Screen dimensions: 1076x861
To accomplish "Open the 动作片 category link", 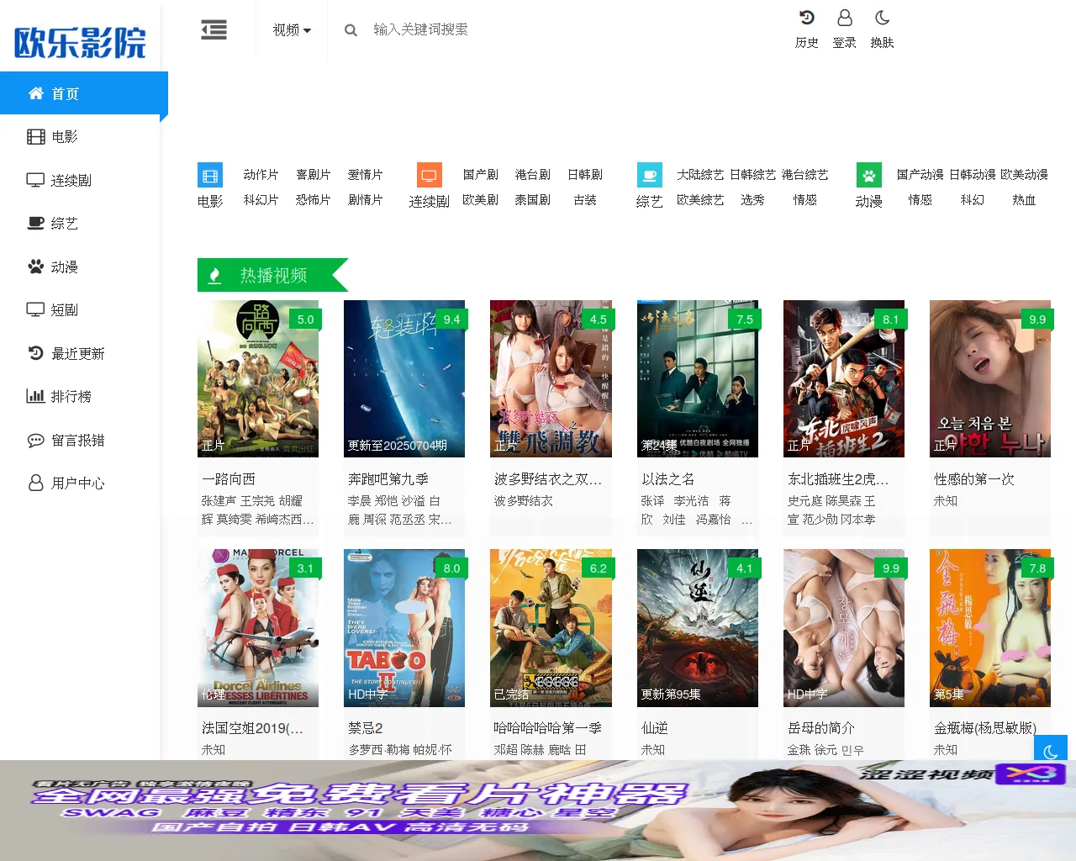I will pyautogui.click(x=261, y=174).
